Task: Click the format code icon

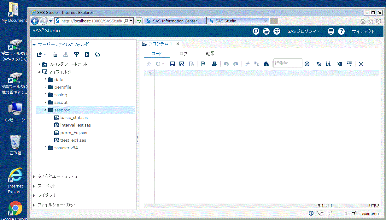Action: click(349, 64)
